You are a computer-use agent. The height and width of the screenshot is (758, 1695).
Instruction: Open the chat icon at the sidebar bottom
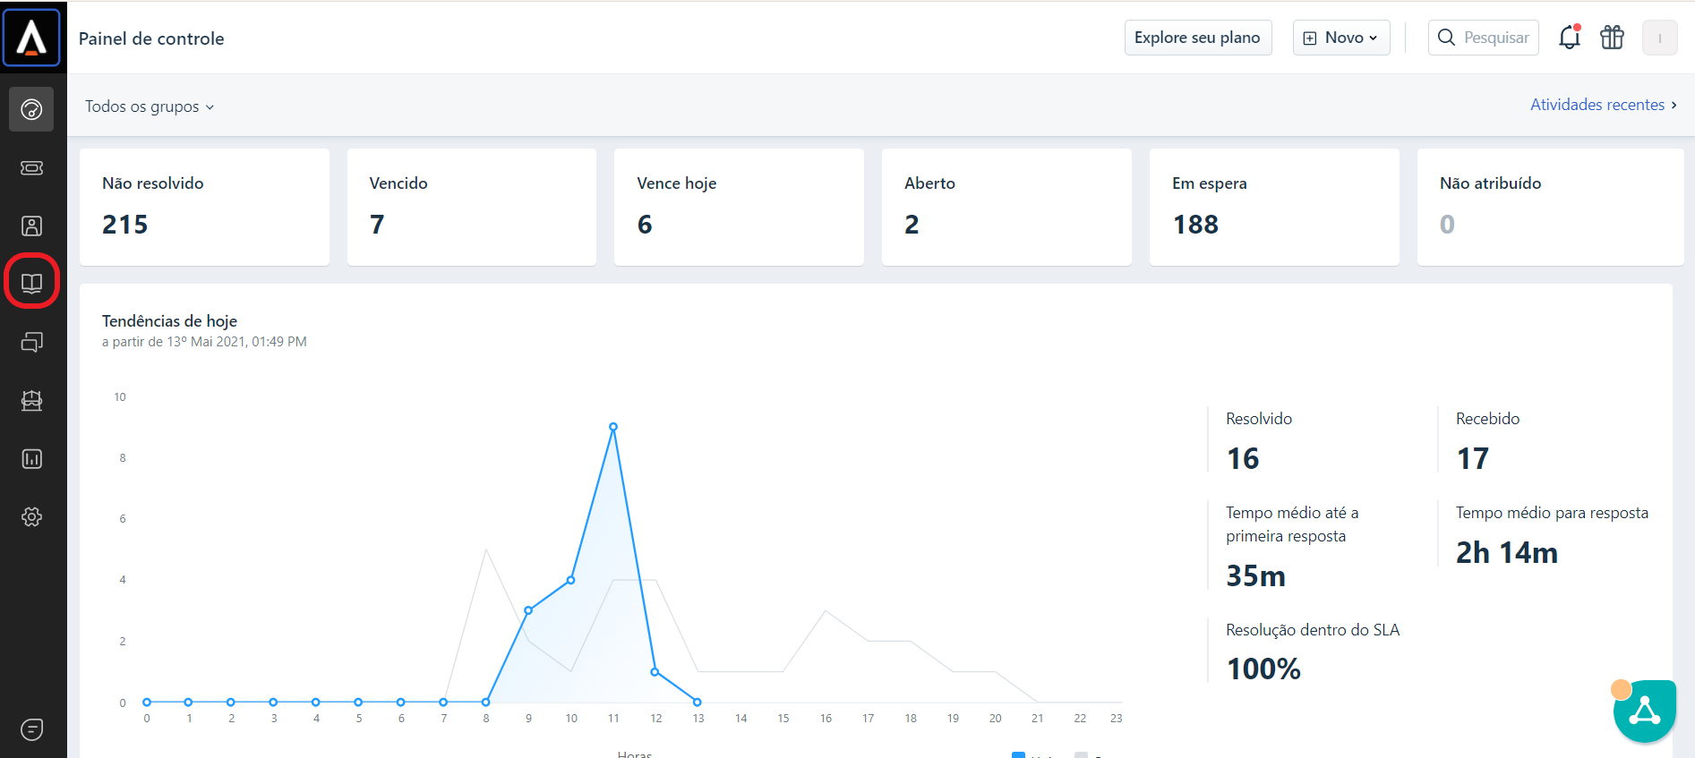[31, 729]
